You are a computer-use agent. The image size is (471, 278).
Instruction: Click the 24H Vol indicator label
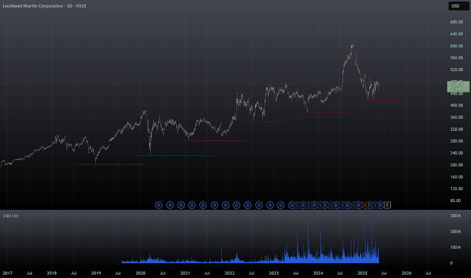coord(11,216)
